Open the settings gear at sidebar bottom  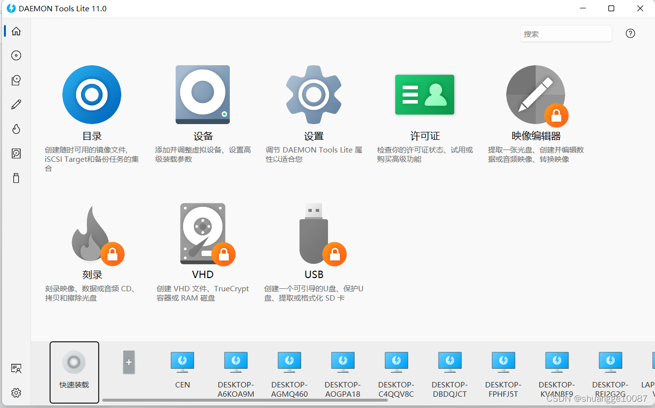point(16,393)
